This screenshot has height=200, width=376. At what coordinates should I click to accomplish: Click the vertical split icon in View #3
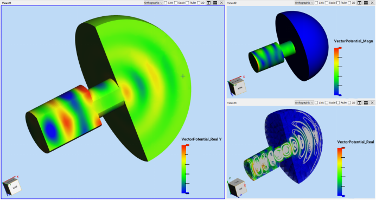point(359,102)
